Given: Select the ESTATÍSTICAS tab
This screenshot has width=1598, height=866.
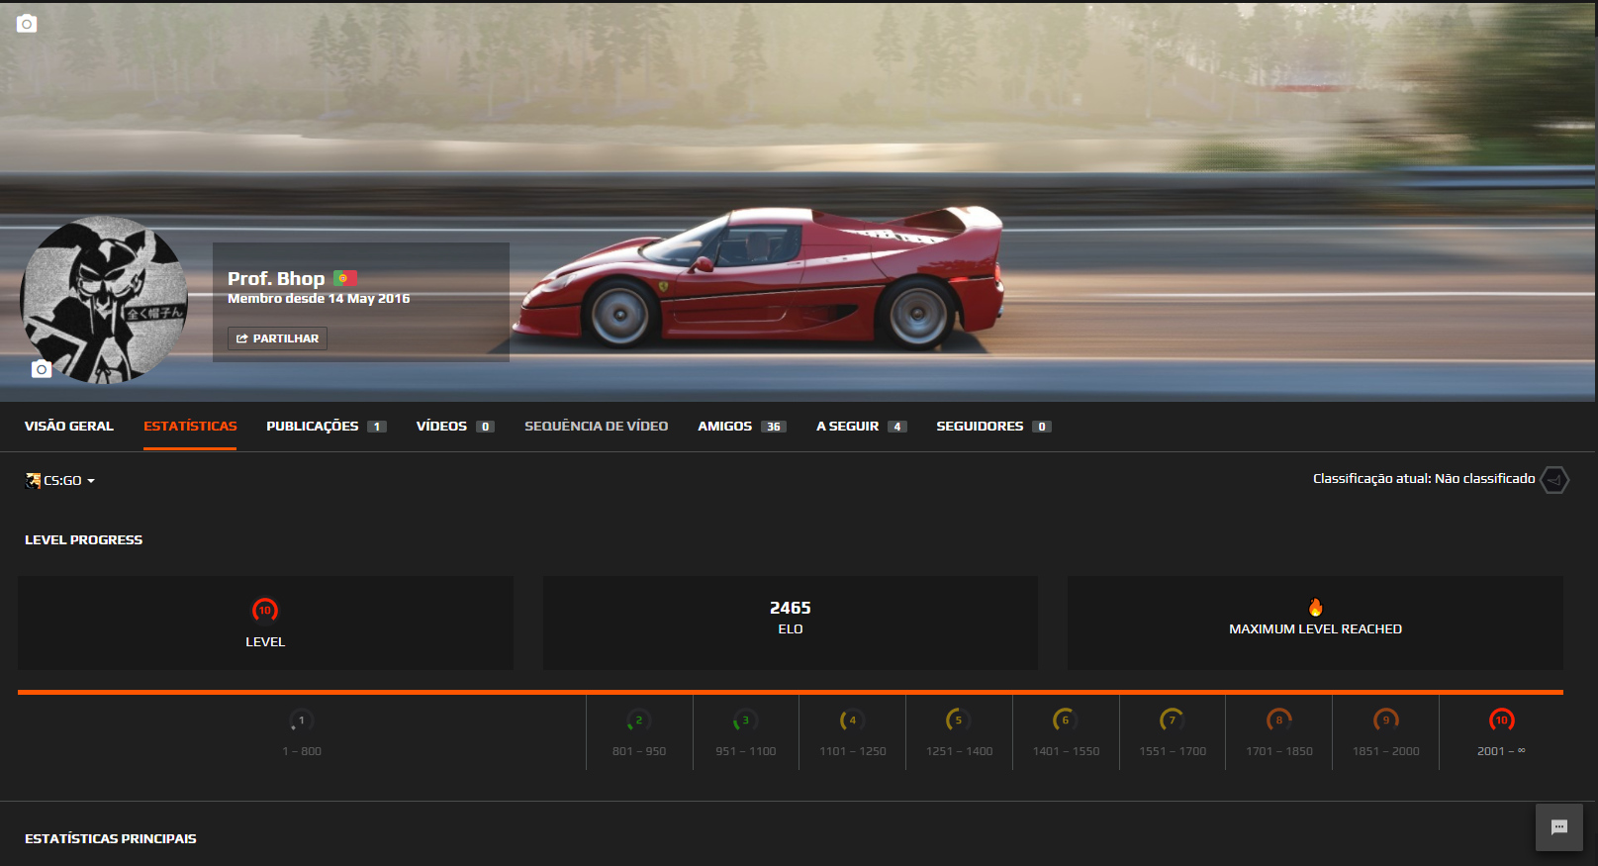Looking at the screenshot, I should point(190,427).
